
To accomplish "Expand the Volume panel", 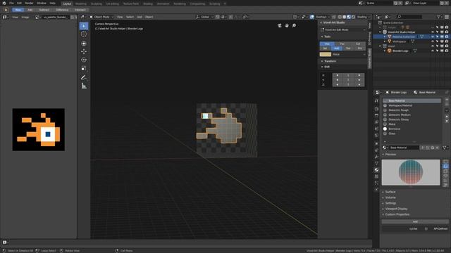I will coord(390,197).
